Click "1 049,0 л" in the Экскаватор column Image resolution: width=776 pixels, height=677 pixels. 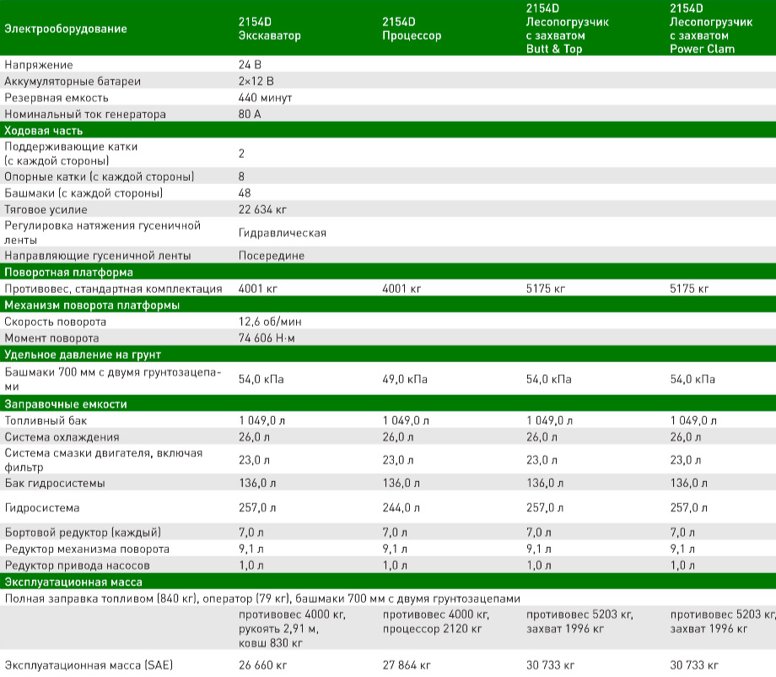(261, 421)
